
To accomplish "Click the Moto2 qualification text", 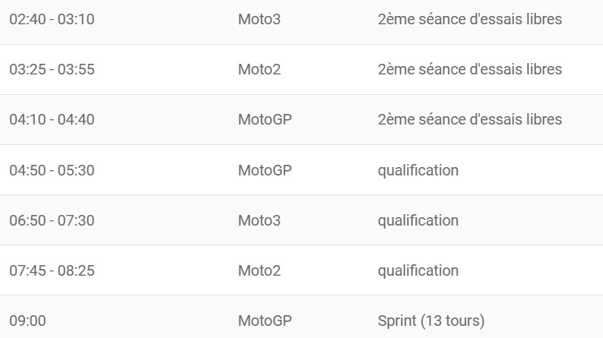I will (x=418, y=271).
